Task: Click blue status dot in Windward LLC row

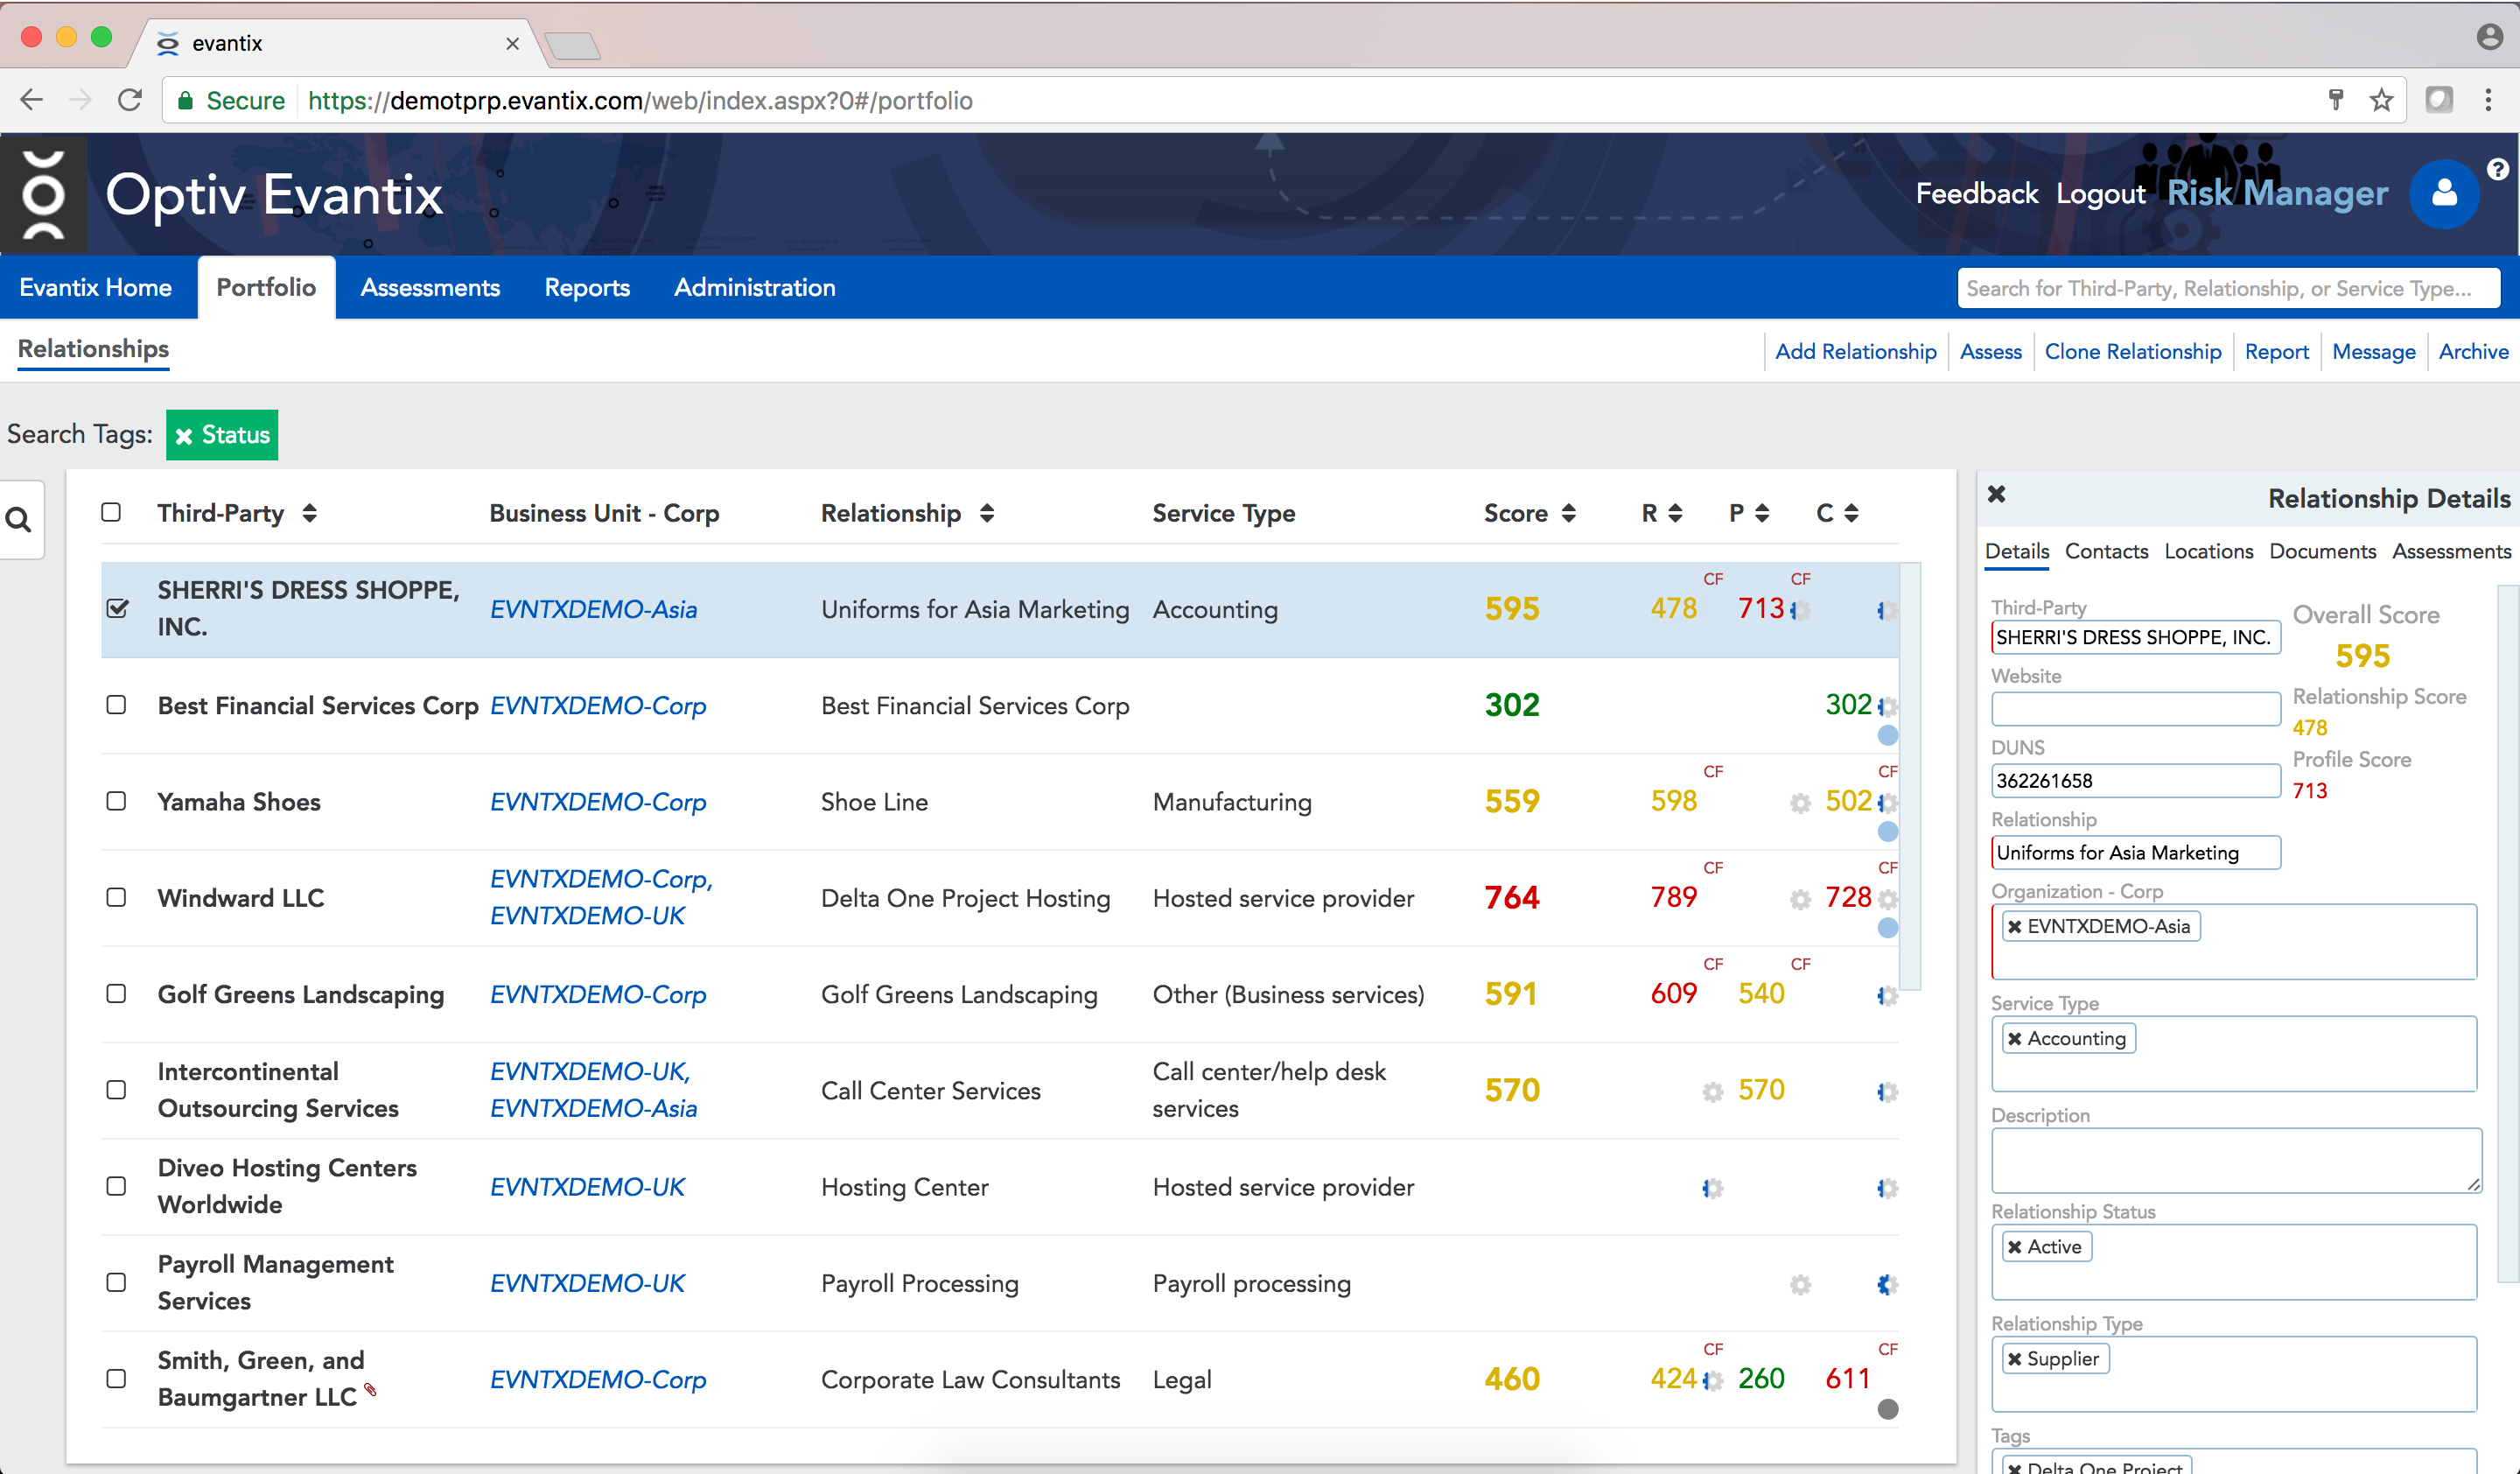Action: click(x=1887, y=928)
